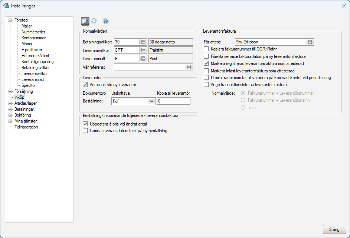The width and height of the screenshot is (350, 238).
Task: Open lookup list for Leveranssätt
Action: (x=143, y=58)
